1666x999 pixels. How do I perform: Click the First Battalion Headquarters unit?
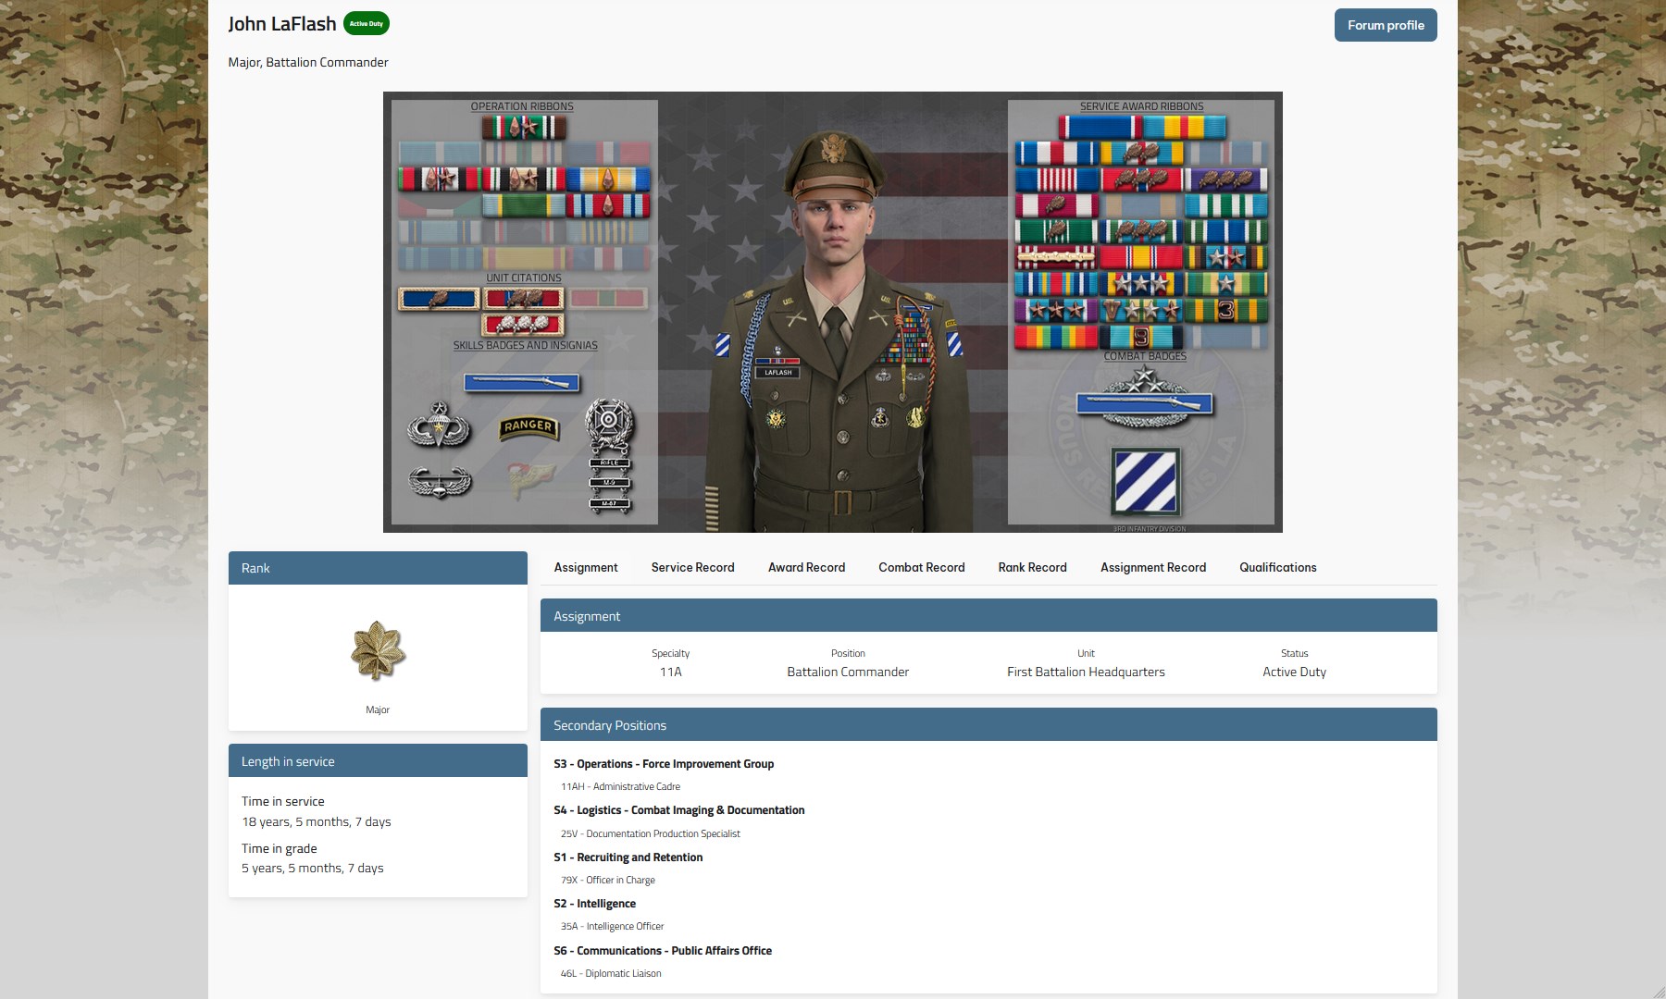coord(1086,672)
